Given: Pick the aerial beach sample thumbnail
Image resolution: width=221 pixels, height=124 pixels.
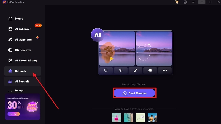Looking at the screenshot, I should pyautogui.click(x=128, y=118).
